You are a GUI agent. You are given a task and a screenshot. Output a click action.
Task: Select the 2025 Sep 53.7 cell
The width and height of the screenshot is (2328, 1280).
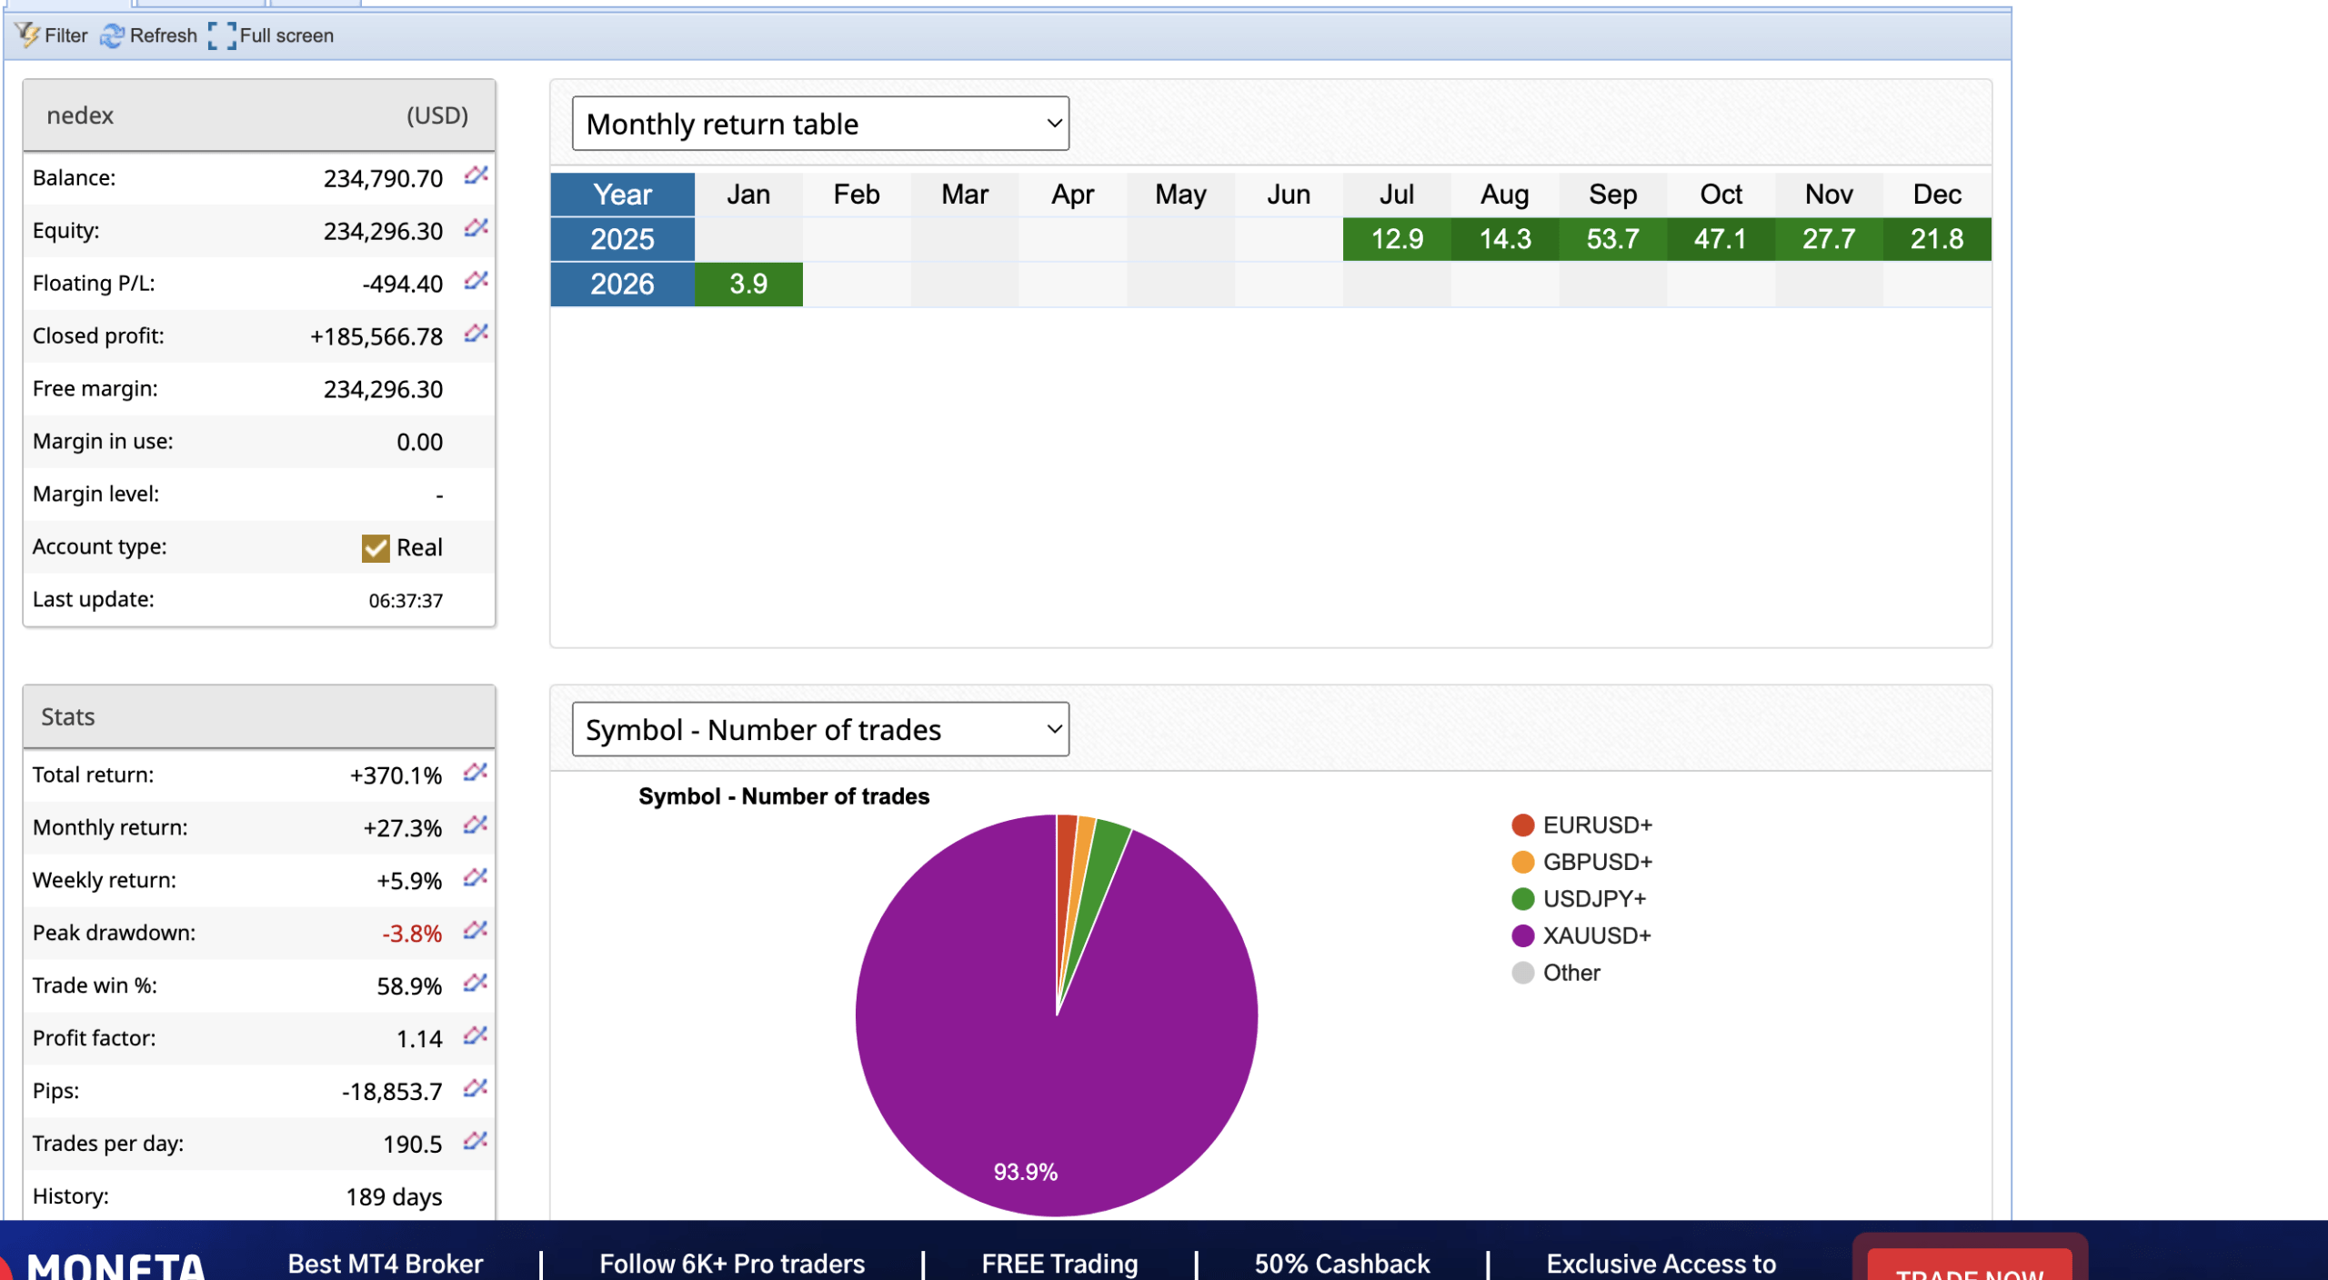(1612, 239)
